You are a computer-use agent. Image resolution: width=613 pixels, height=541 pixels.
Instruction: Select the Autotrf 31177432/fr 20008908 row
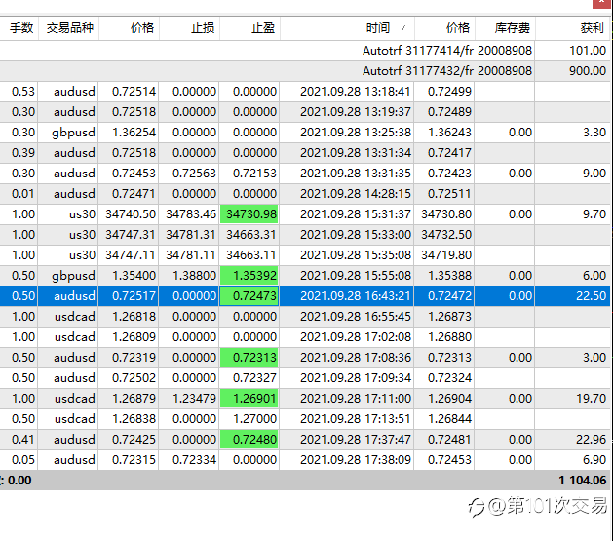(305, 71)
